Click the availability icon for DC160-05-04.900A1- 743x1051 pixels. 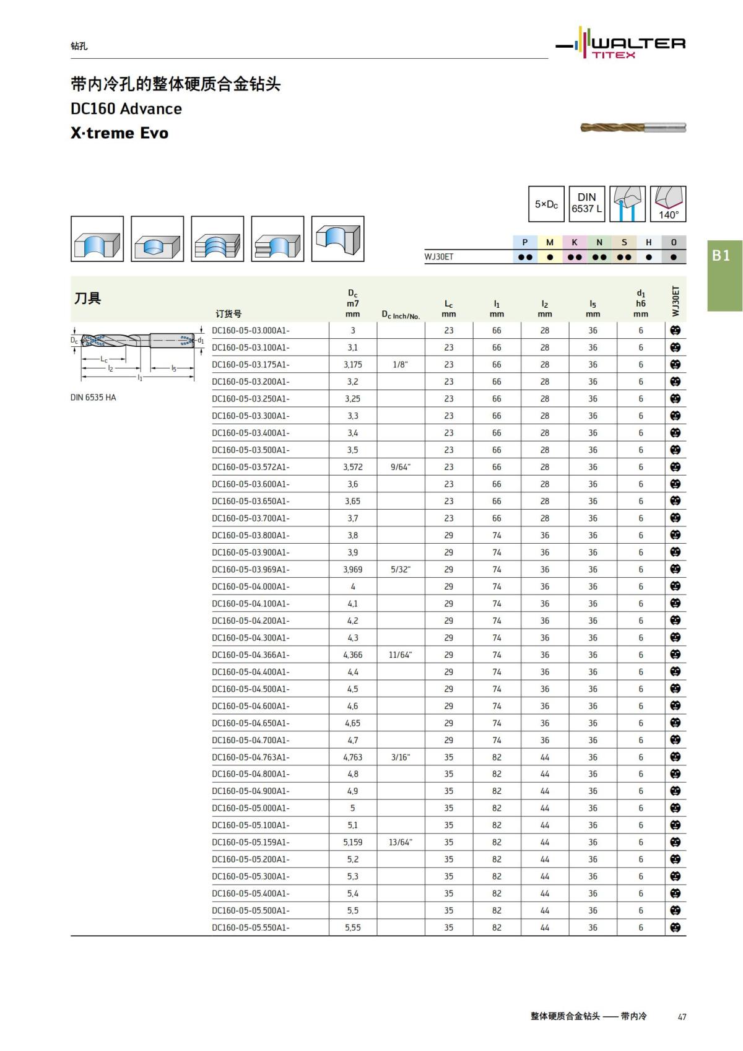pos(676,791)
